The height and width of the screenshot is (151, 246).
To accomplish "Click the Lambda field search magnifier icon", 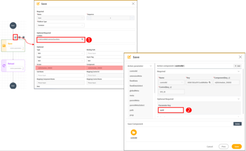I will coord(82,39).
